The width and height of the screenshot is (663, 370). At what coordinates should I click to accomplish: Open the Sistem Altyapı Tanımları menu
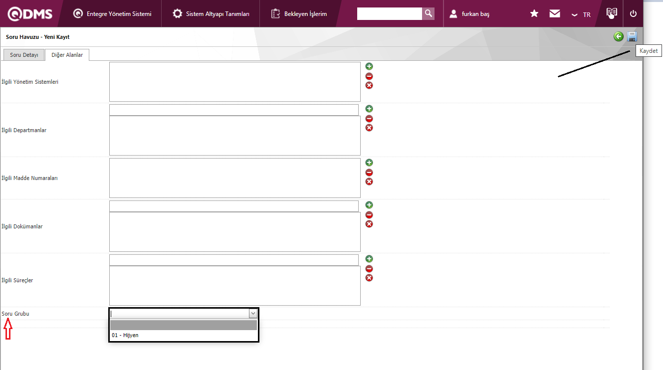tap(211, 14)
